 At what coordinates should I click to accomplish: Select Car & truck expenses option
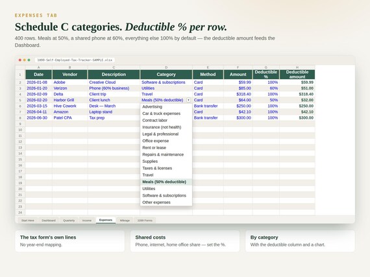coord(166,114)
